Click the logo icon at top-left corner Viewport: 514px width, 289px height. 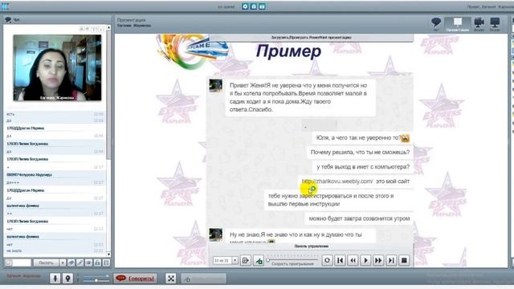tap(5, 6)
